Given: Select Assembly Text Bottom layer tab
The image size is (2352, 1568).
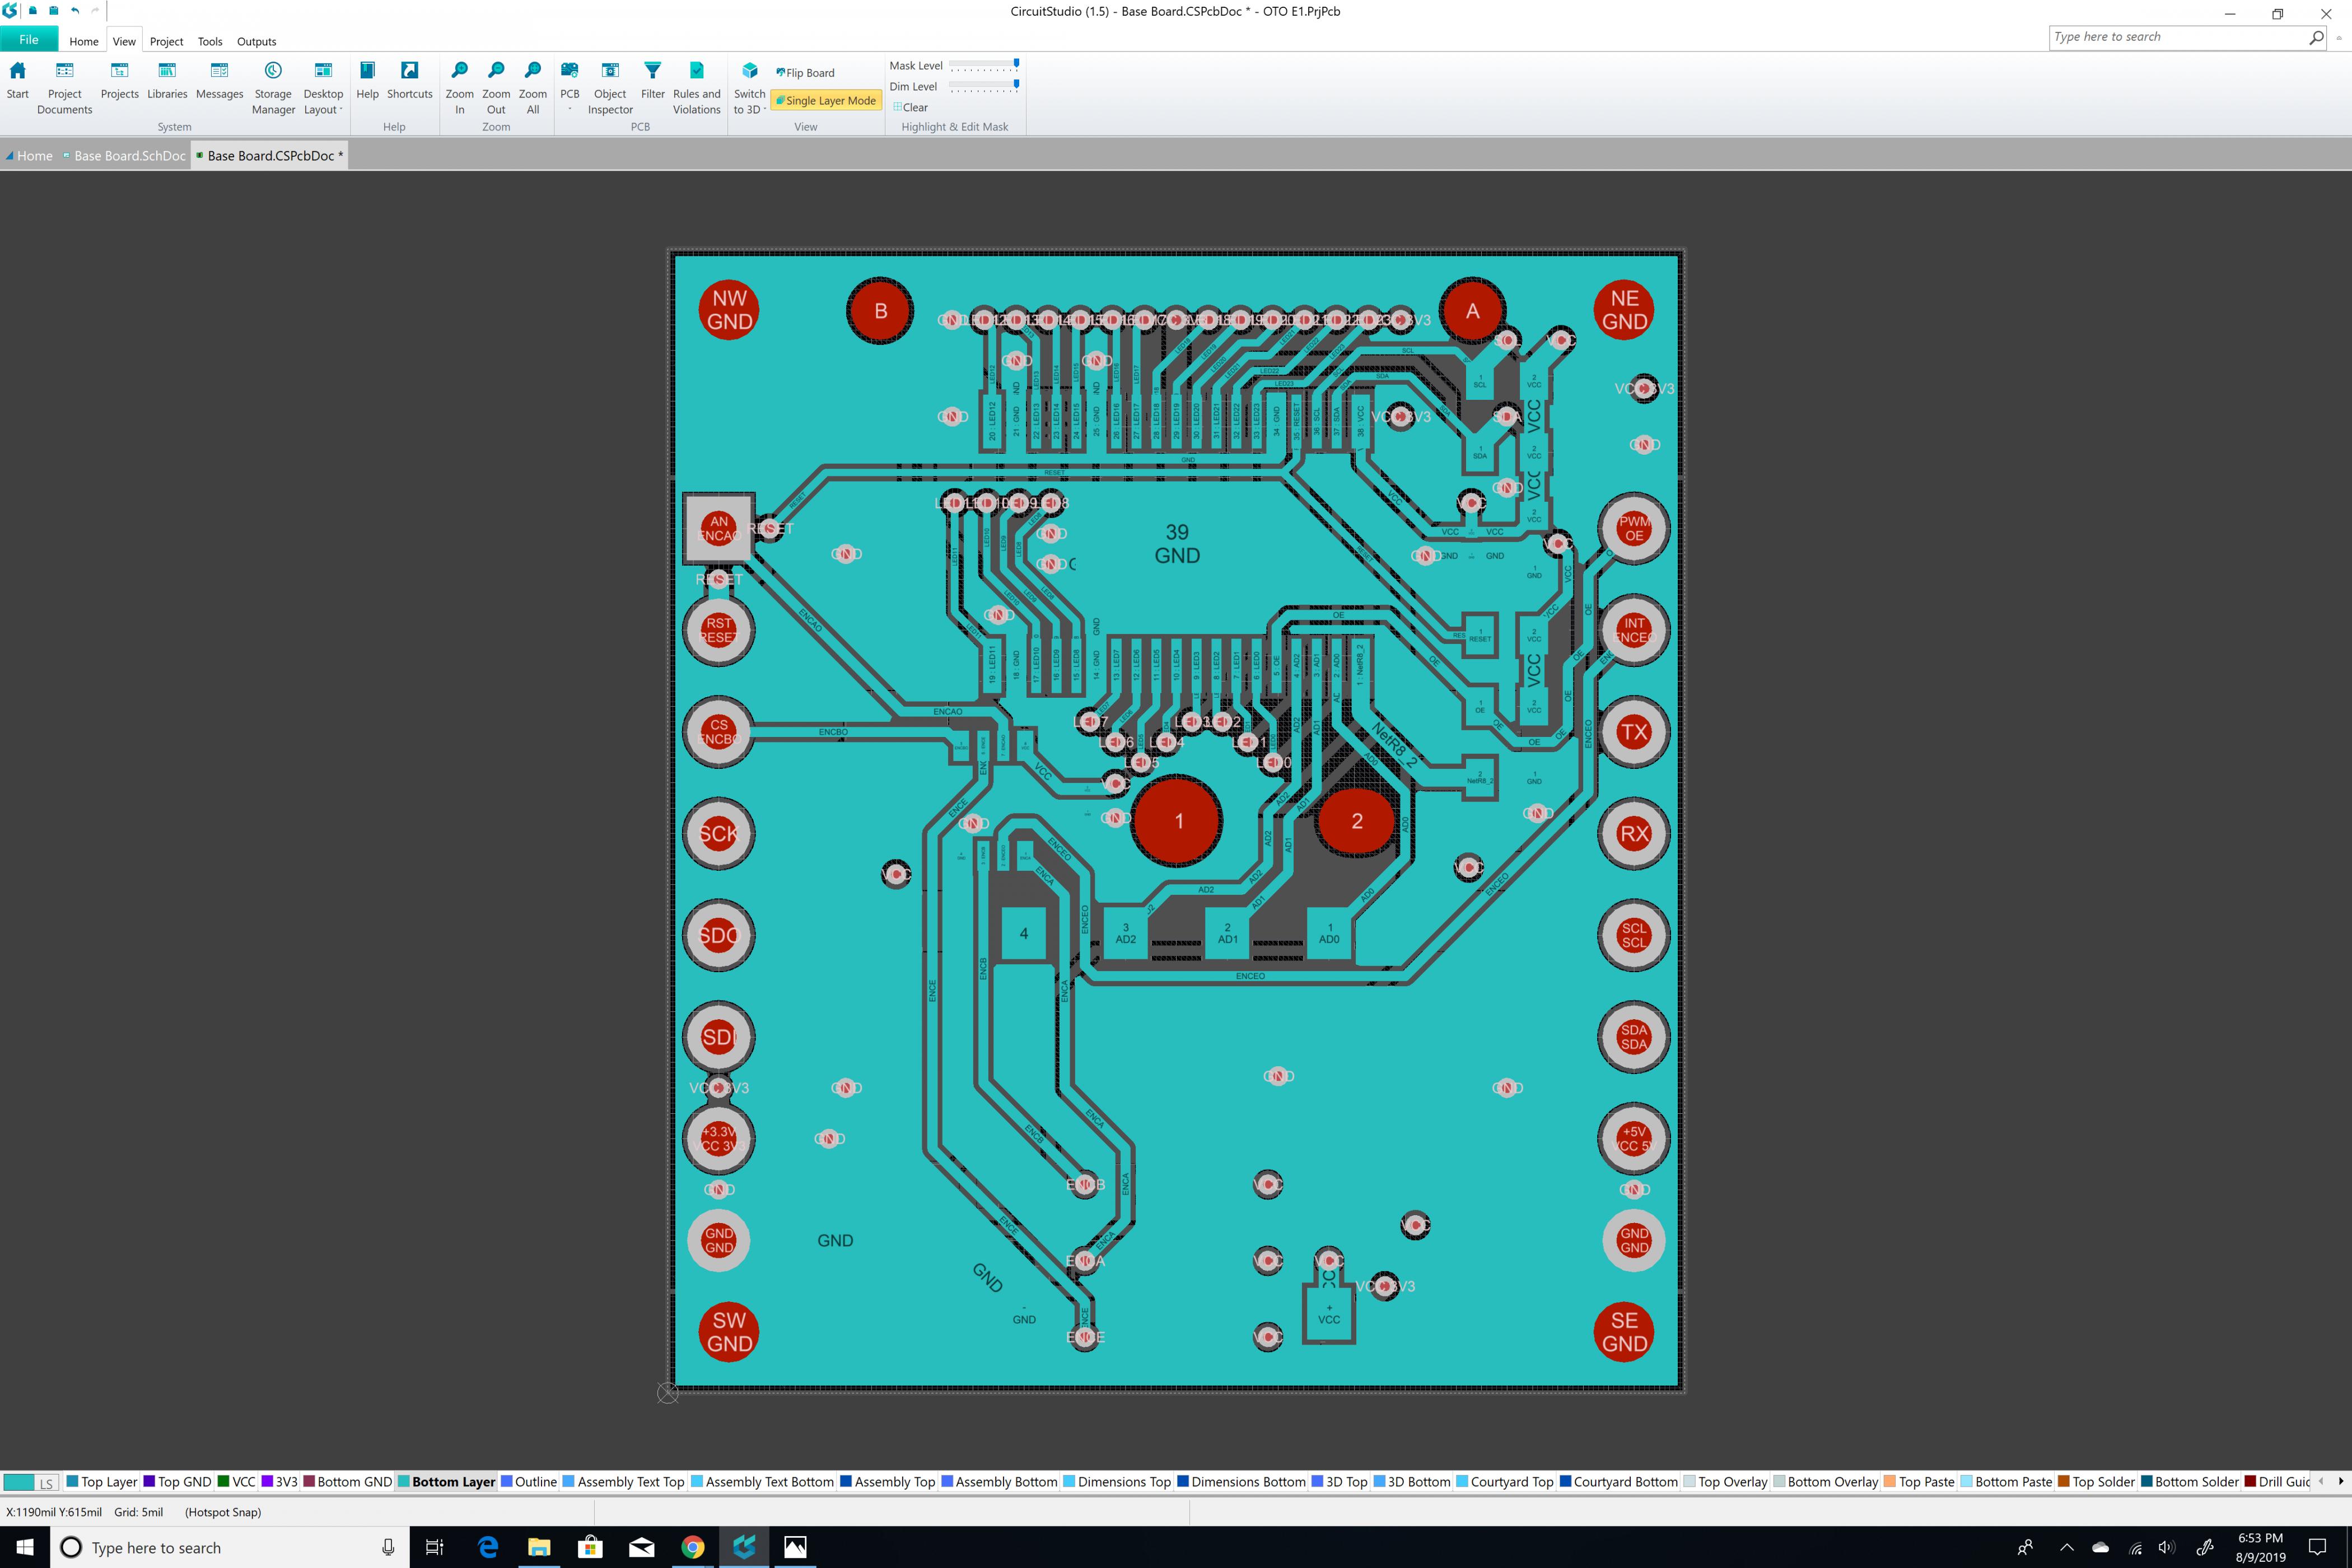Looking at the screenshot, I should 762,1482.
